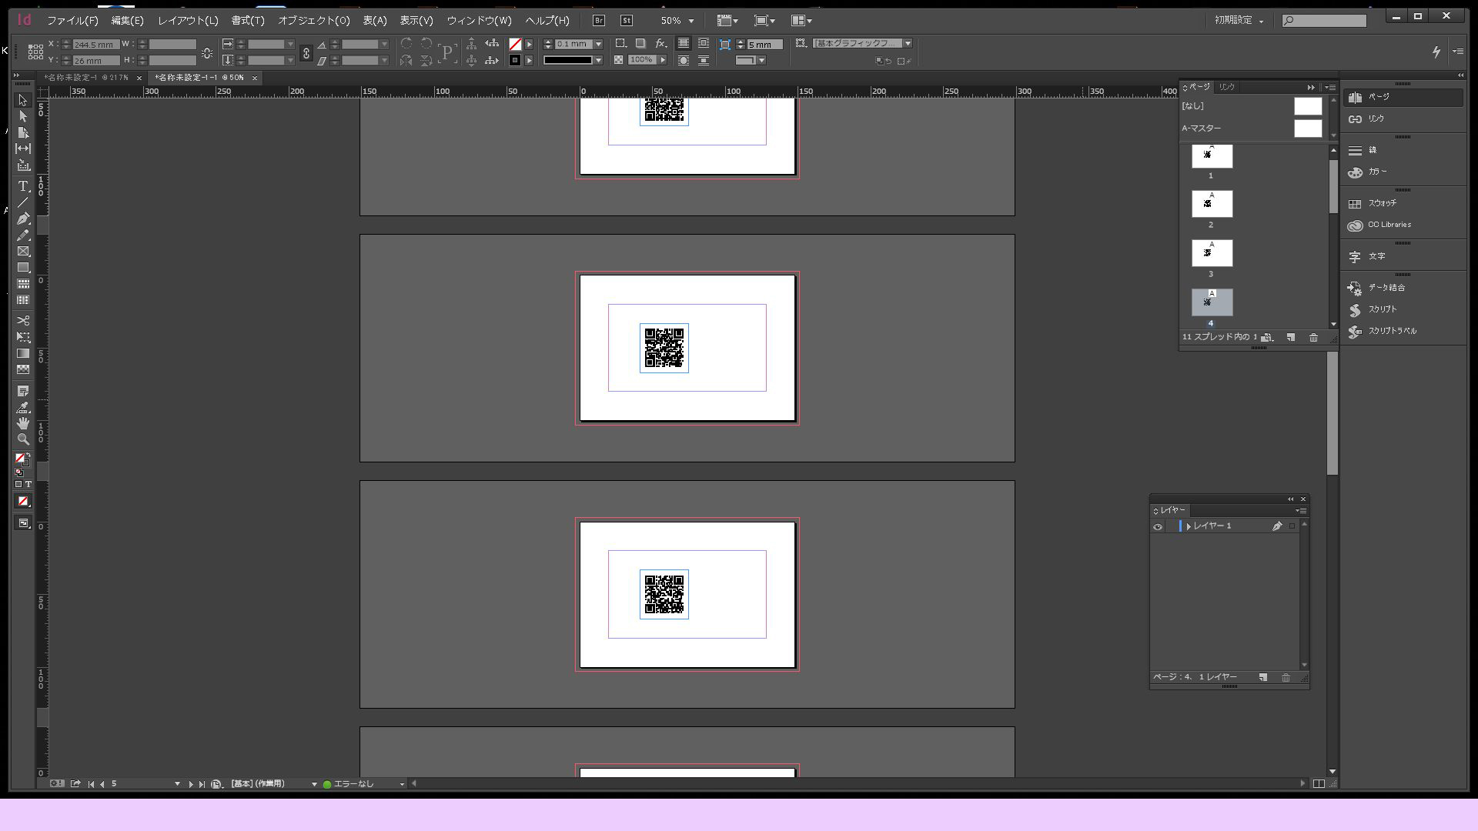Select the Free Transform tool
This screenshot has height=831, width=1478.
(x=23, y=337)
